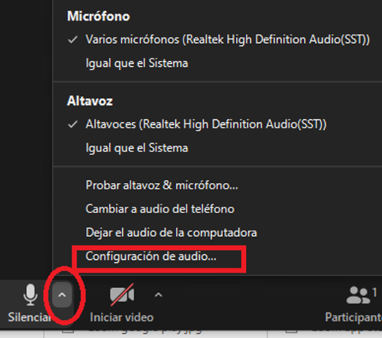Click the Silenciar label text
The image size is (382, 338).
(x=29, y=317)
